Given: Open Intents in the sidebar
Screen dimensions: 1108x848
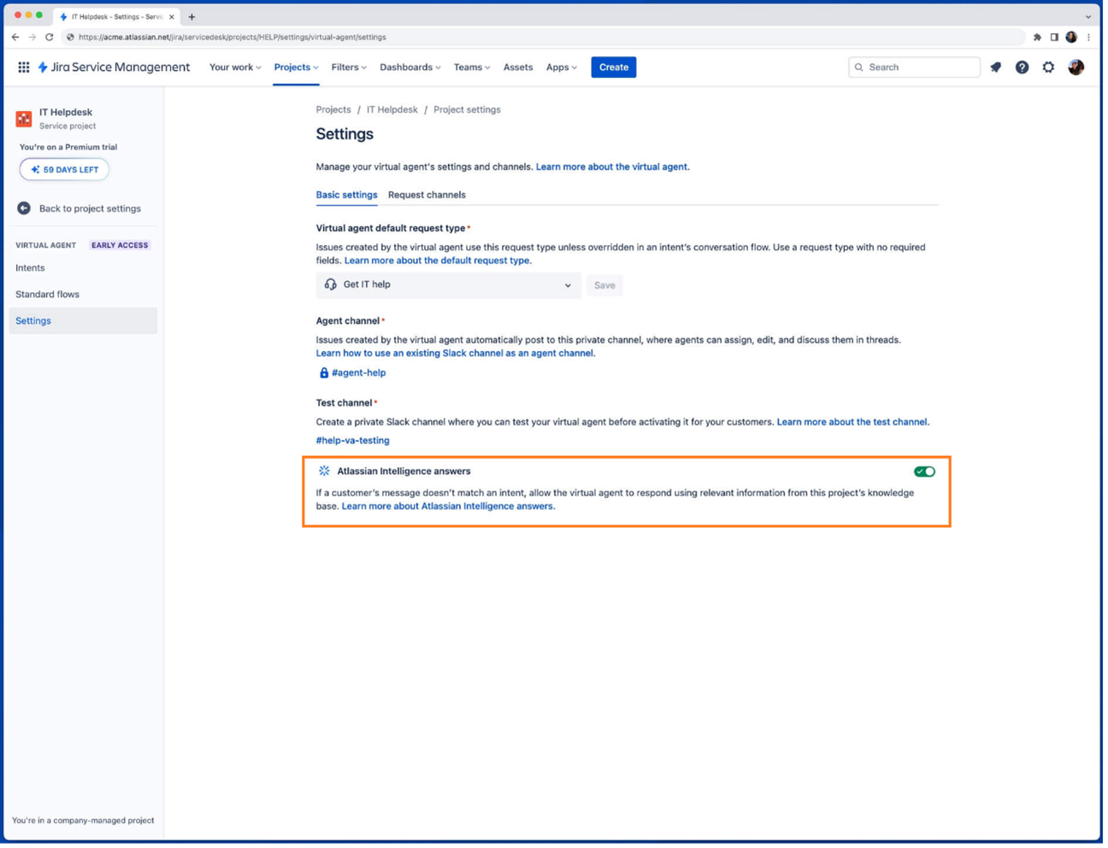Looking at the screenshot, I should point(30,269).
